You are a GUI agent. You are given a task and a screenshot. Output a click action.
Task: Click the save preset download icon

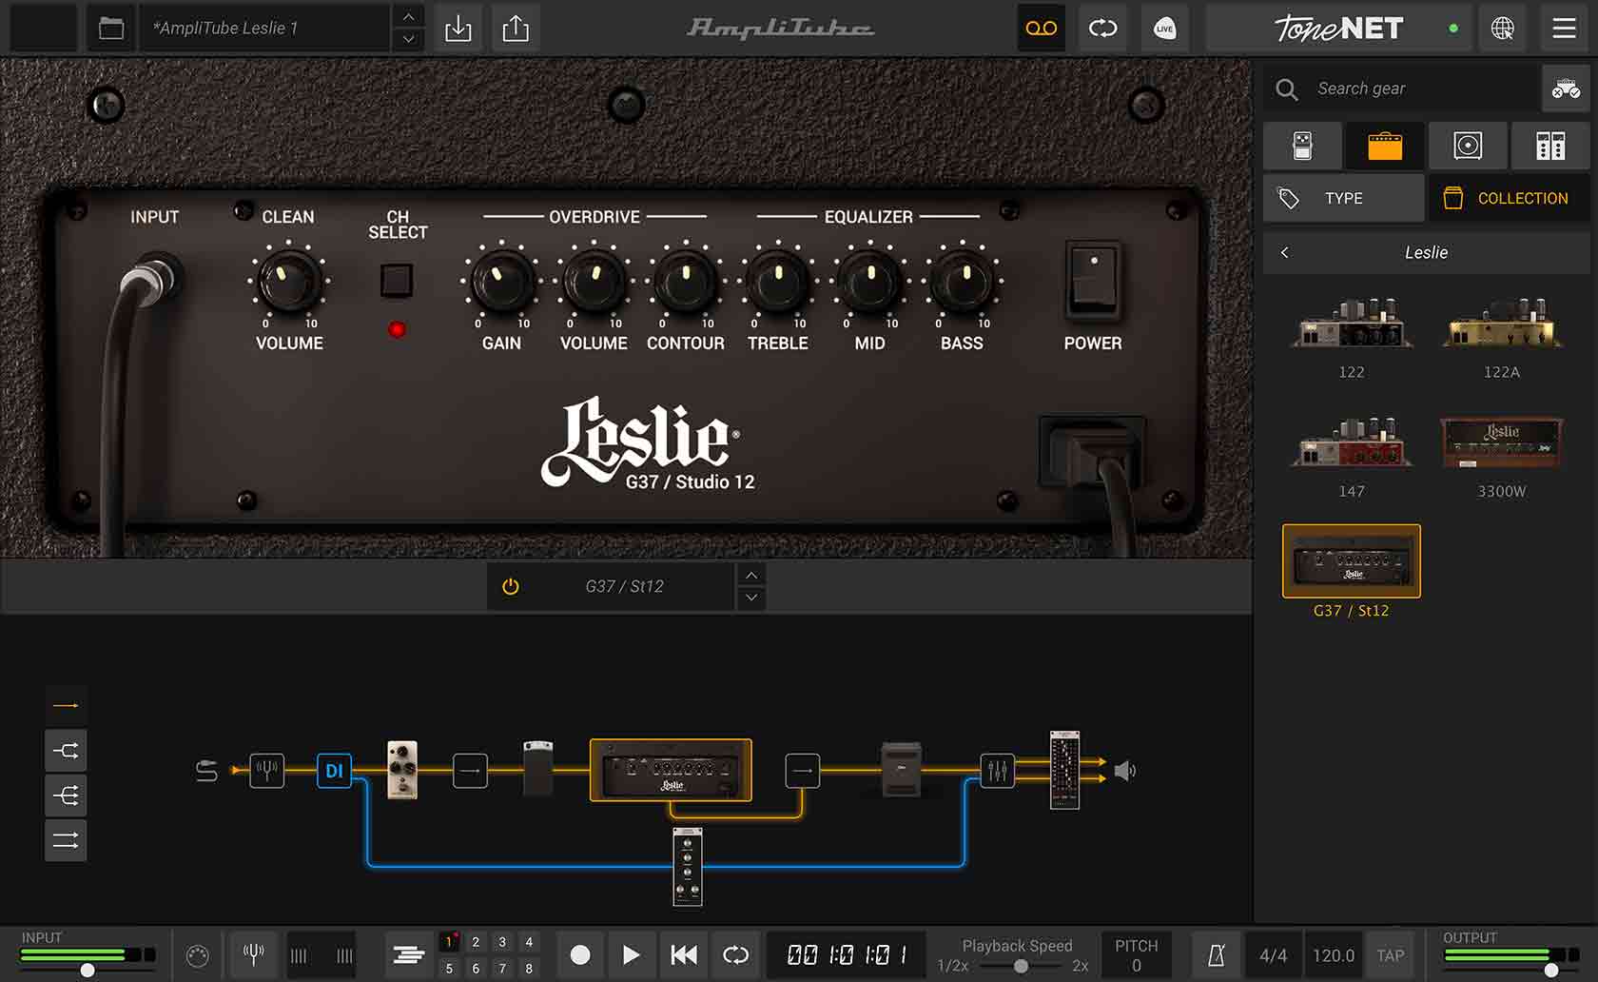click(x=458, y=29)
